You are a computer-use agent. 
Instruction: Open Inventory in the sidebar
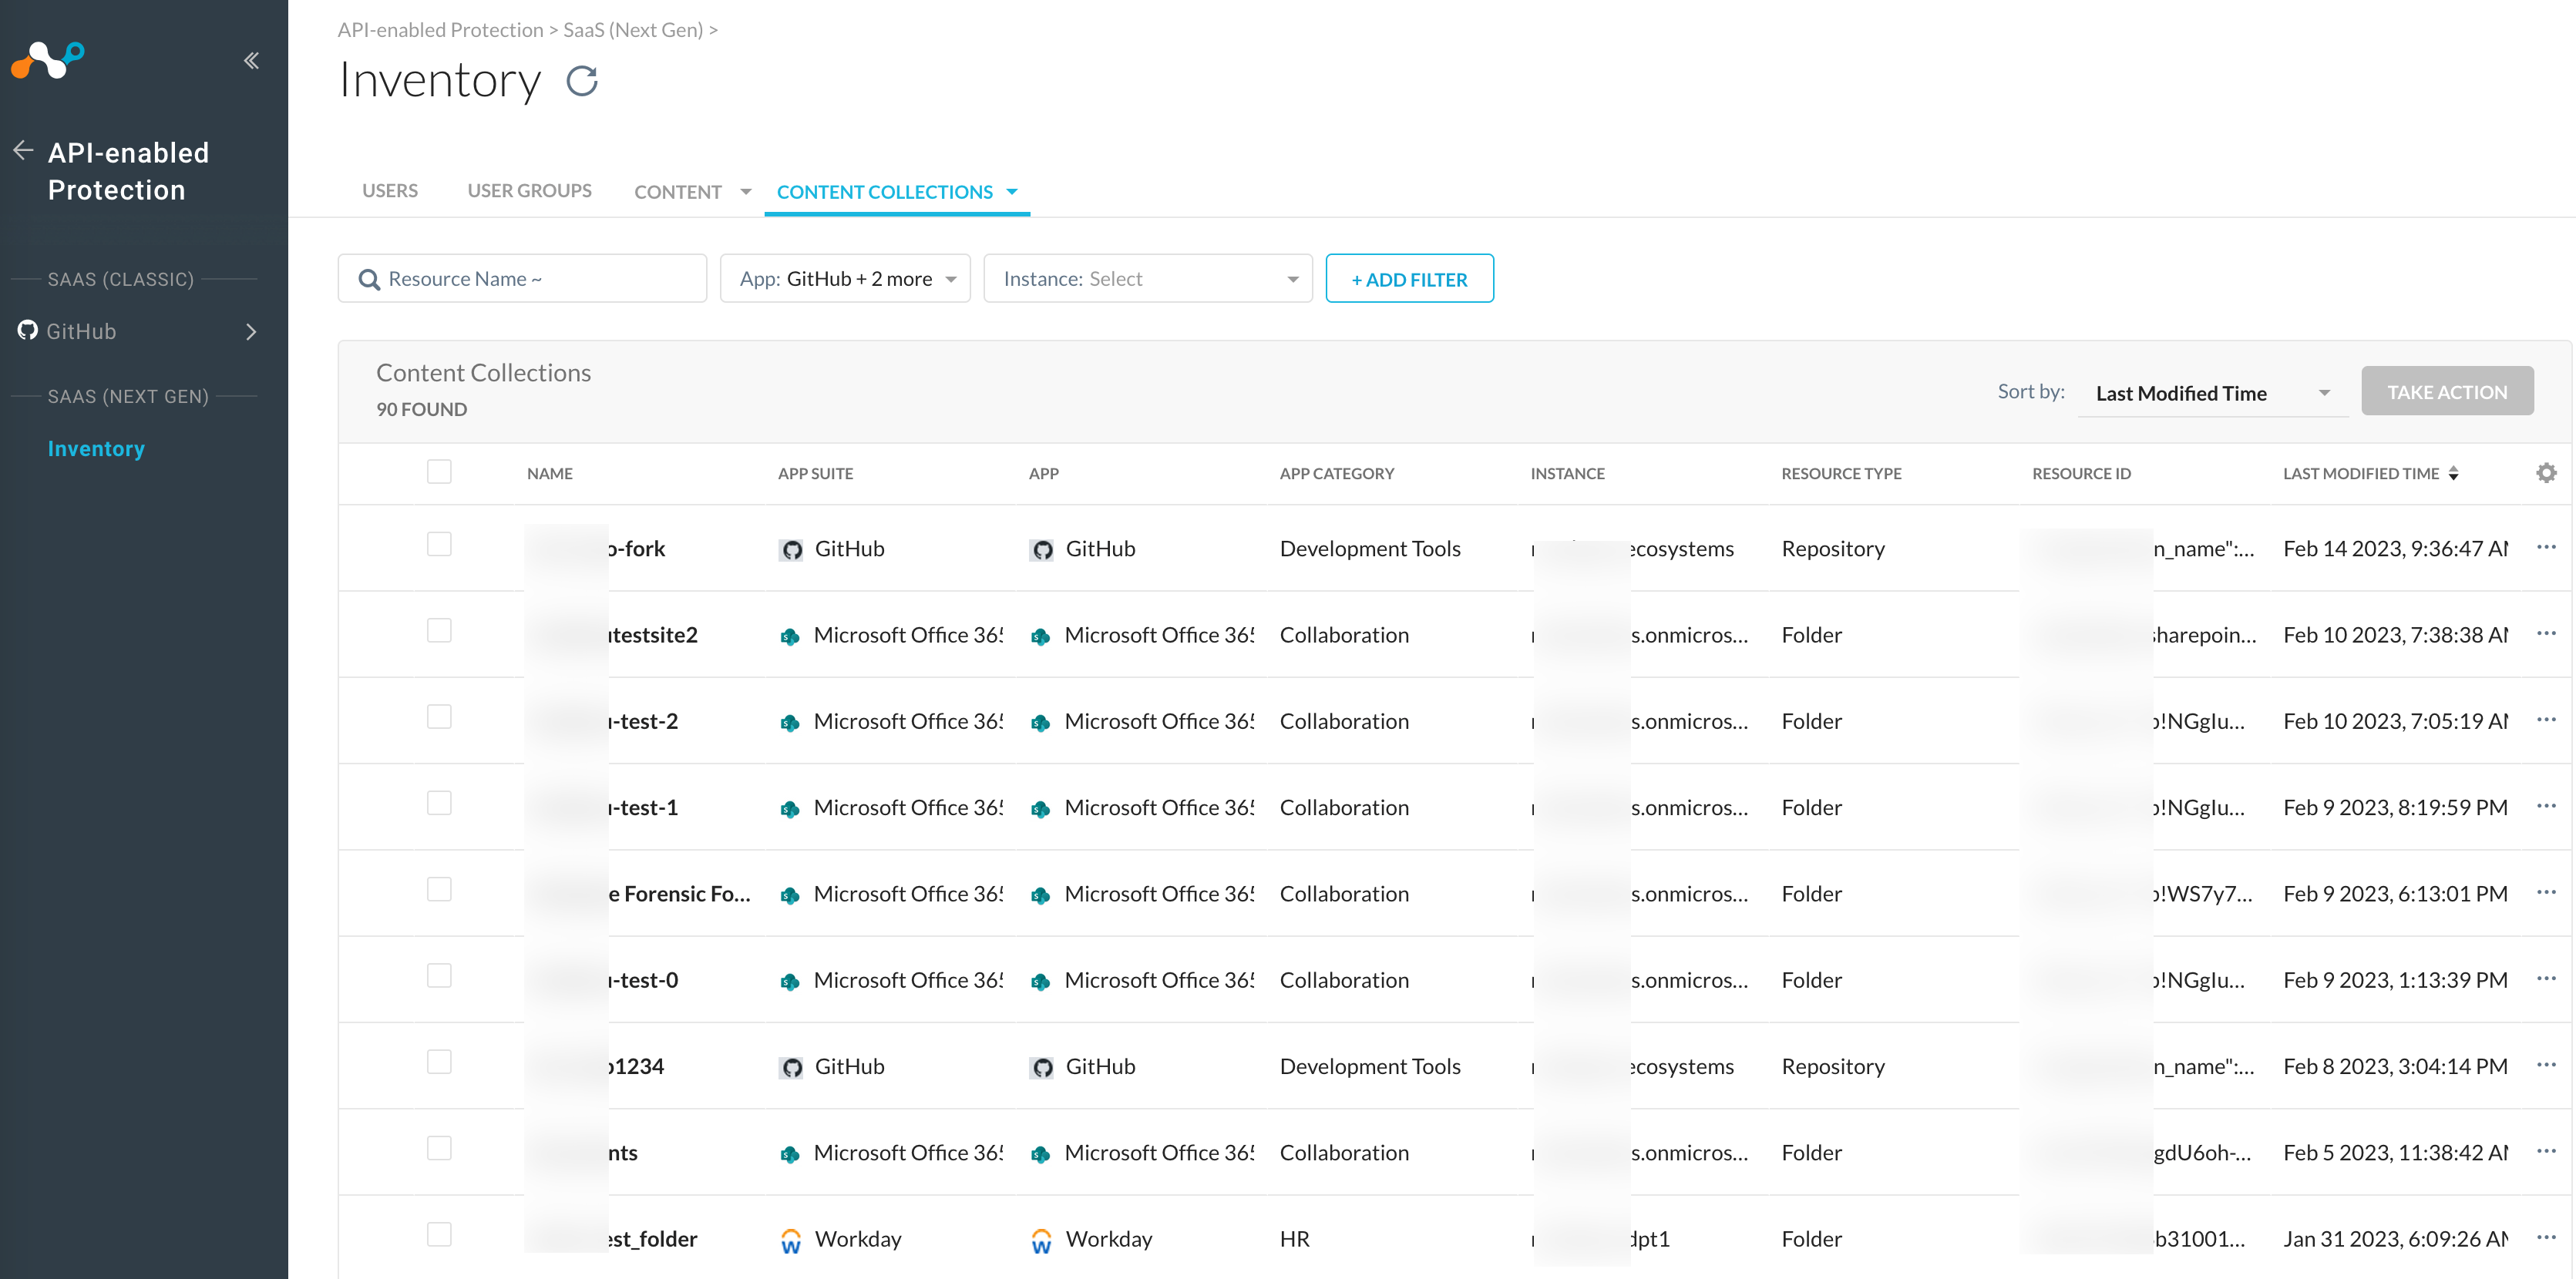[x=96, y=448]
